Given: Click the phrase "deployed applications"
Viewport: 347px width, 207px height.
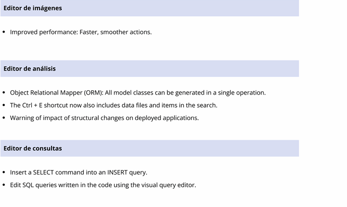Looking at the screenshot, I should 167,118.
